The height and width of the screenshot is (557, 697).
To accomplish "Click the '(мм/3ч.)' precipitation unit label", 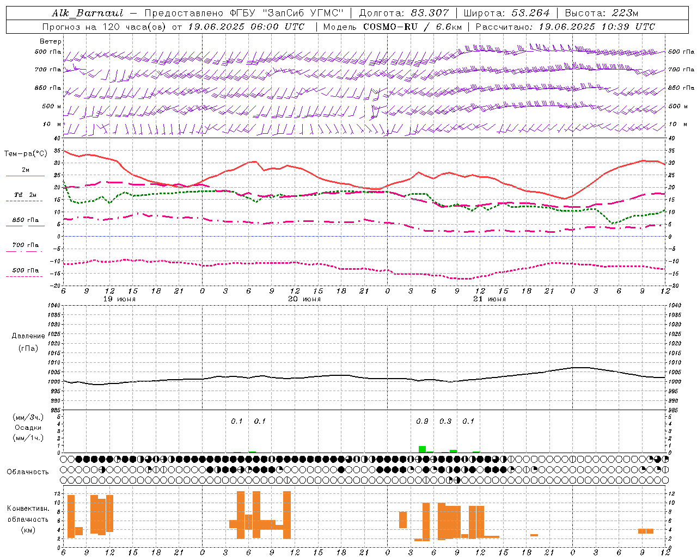I will pyautogui.click(x=28, y=417).
